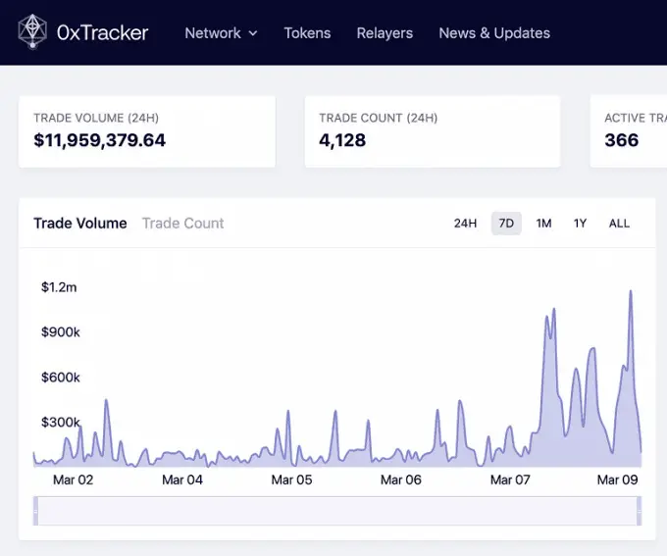667x556 pixels.
Task: Select the 7D time range
Action: tap(506, 224)
